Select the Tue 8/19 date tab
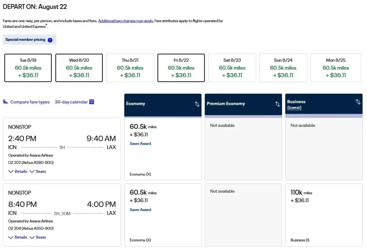Screen dimensions: 367x249 [28, 68]
